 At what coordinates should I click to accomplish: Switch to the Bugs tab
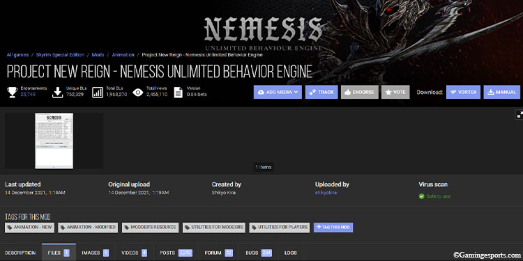(x=259, y=253)
